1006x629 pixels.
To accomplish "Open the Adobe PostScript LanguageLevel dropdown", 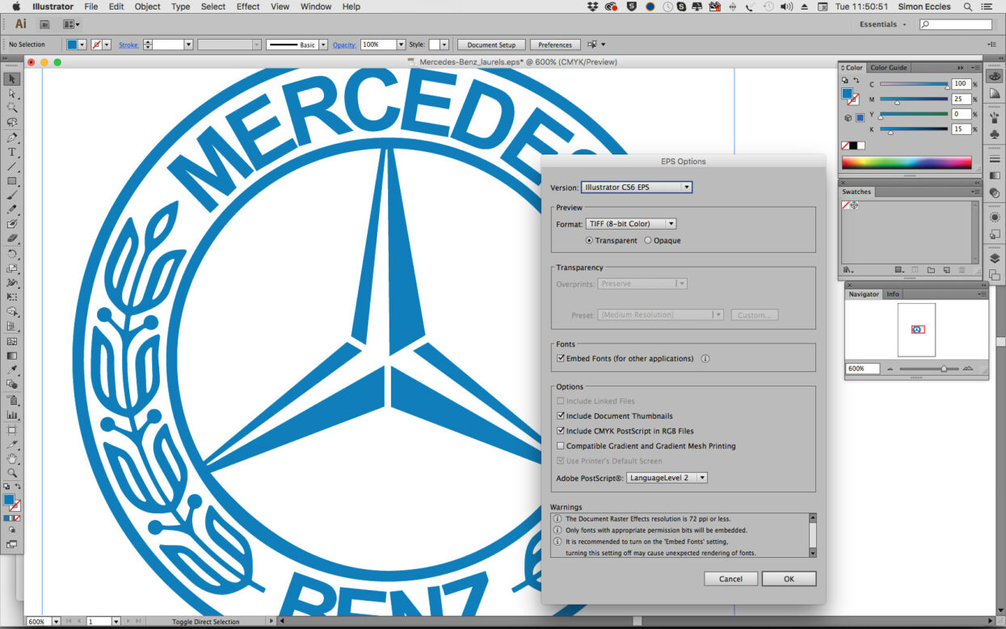I will [x=667, y=478].
